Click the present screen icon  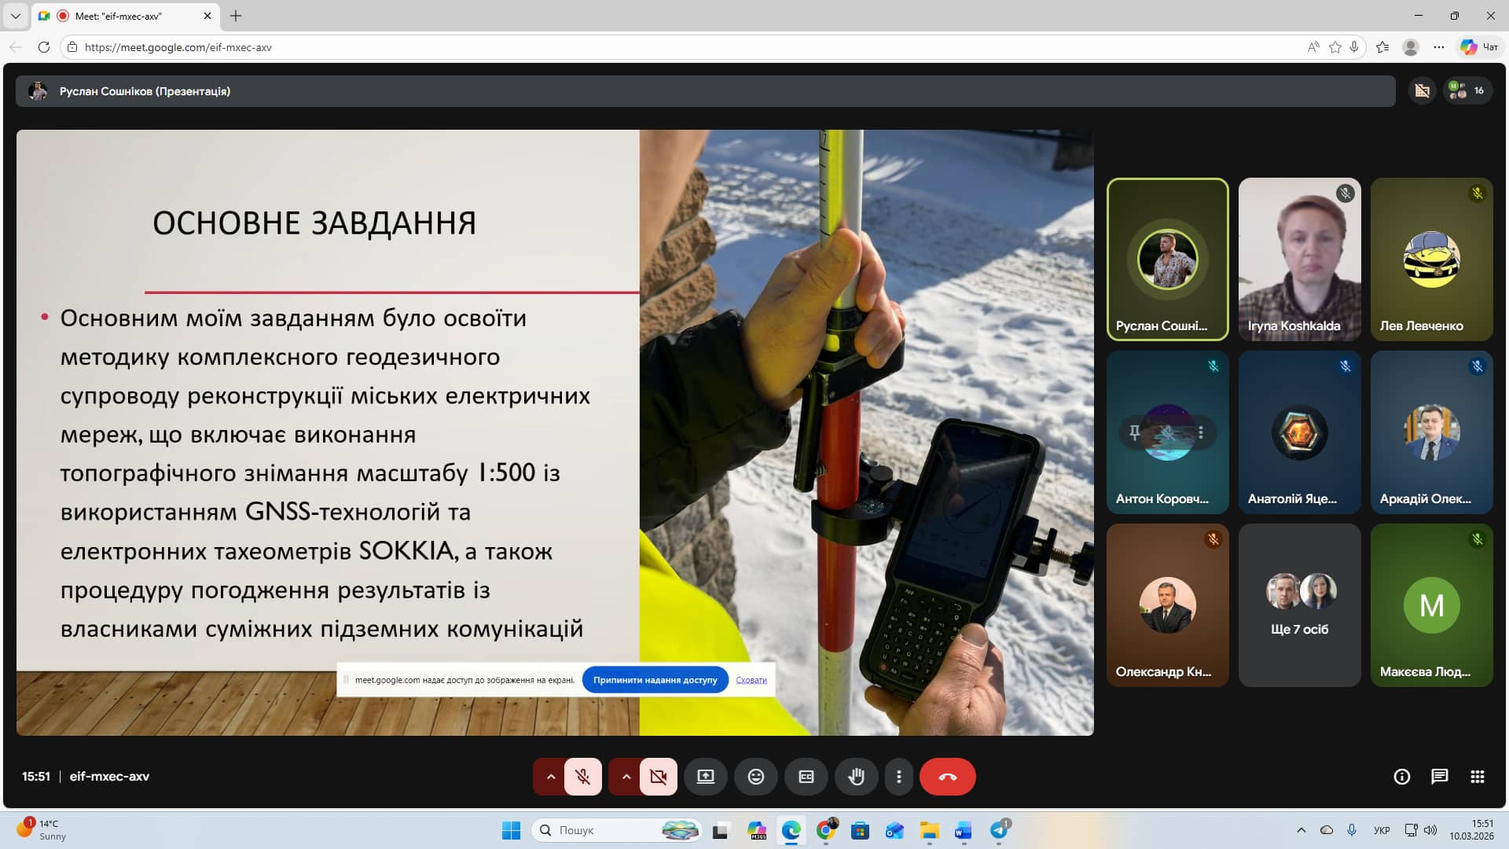705,777
